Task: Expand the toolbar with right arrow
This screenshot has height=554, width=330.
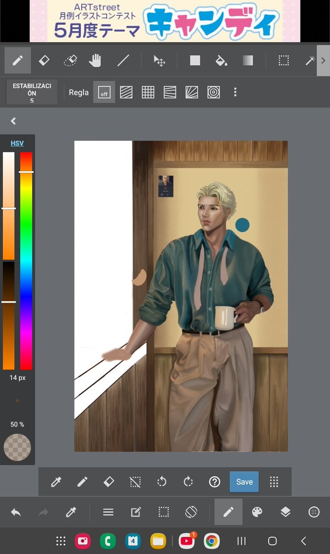Action: click(323, 61)
